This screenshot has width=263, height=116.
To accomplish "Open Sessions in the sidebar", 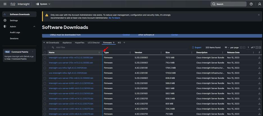I will tap(14, 38).
